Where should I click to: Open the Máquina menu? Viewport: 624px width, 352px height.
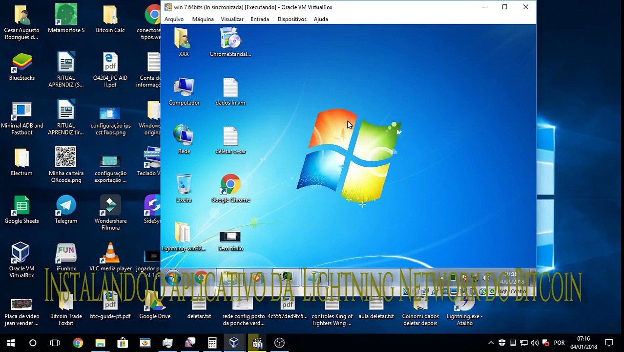click(203, 19)
